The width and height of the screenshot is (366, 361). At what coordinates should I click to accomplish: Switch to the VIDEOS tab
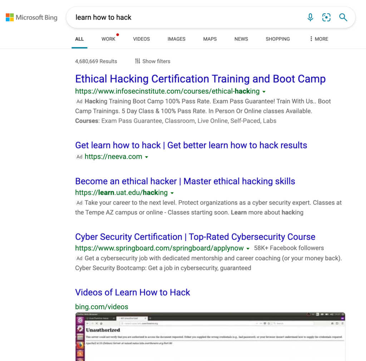coord(141,39)
